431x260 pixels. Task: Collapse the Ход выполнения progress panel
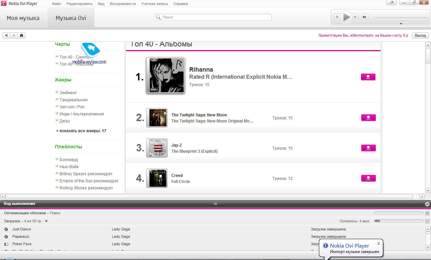(427, 204)
